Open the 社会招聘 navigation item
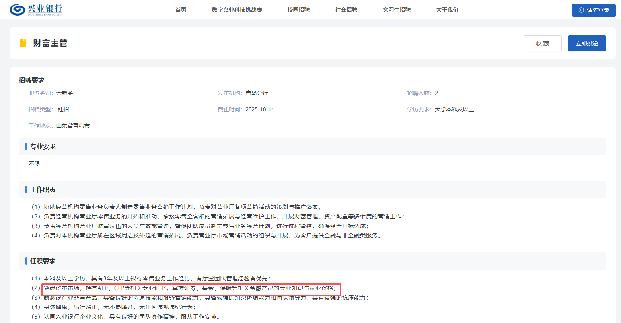The image size is (621, 323). coord(346,10)
